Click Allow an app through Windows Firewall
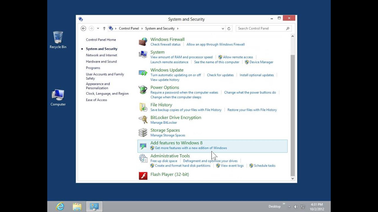Image resolution: width=378 pixels, height=212 pixels. (x=216, y=44)
